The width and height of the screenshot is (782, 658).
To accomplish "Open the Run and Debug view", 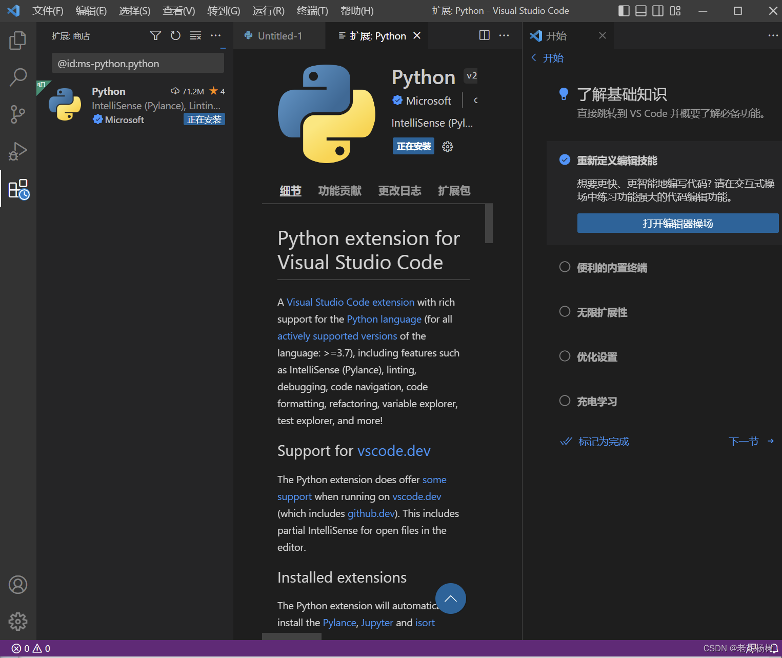I will pyautogui.click(x=18, y=151).
